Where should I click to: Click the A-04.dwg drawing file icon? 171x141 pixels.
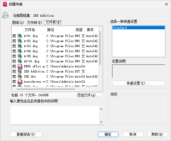tap(20, 51)
